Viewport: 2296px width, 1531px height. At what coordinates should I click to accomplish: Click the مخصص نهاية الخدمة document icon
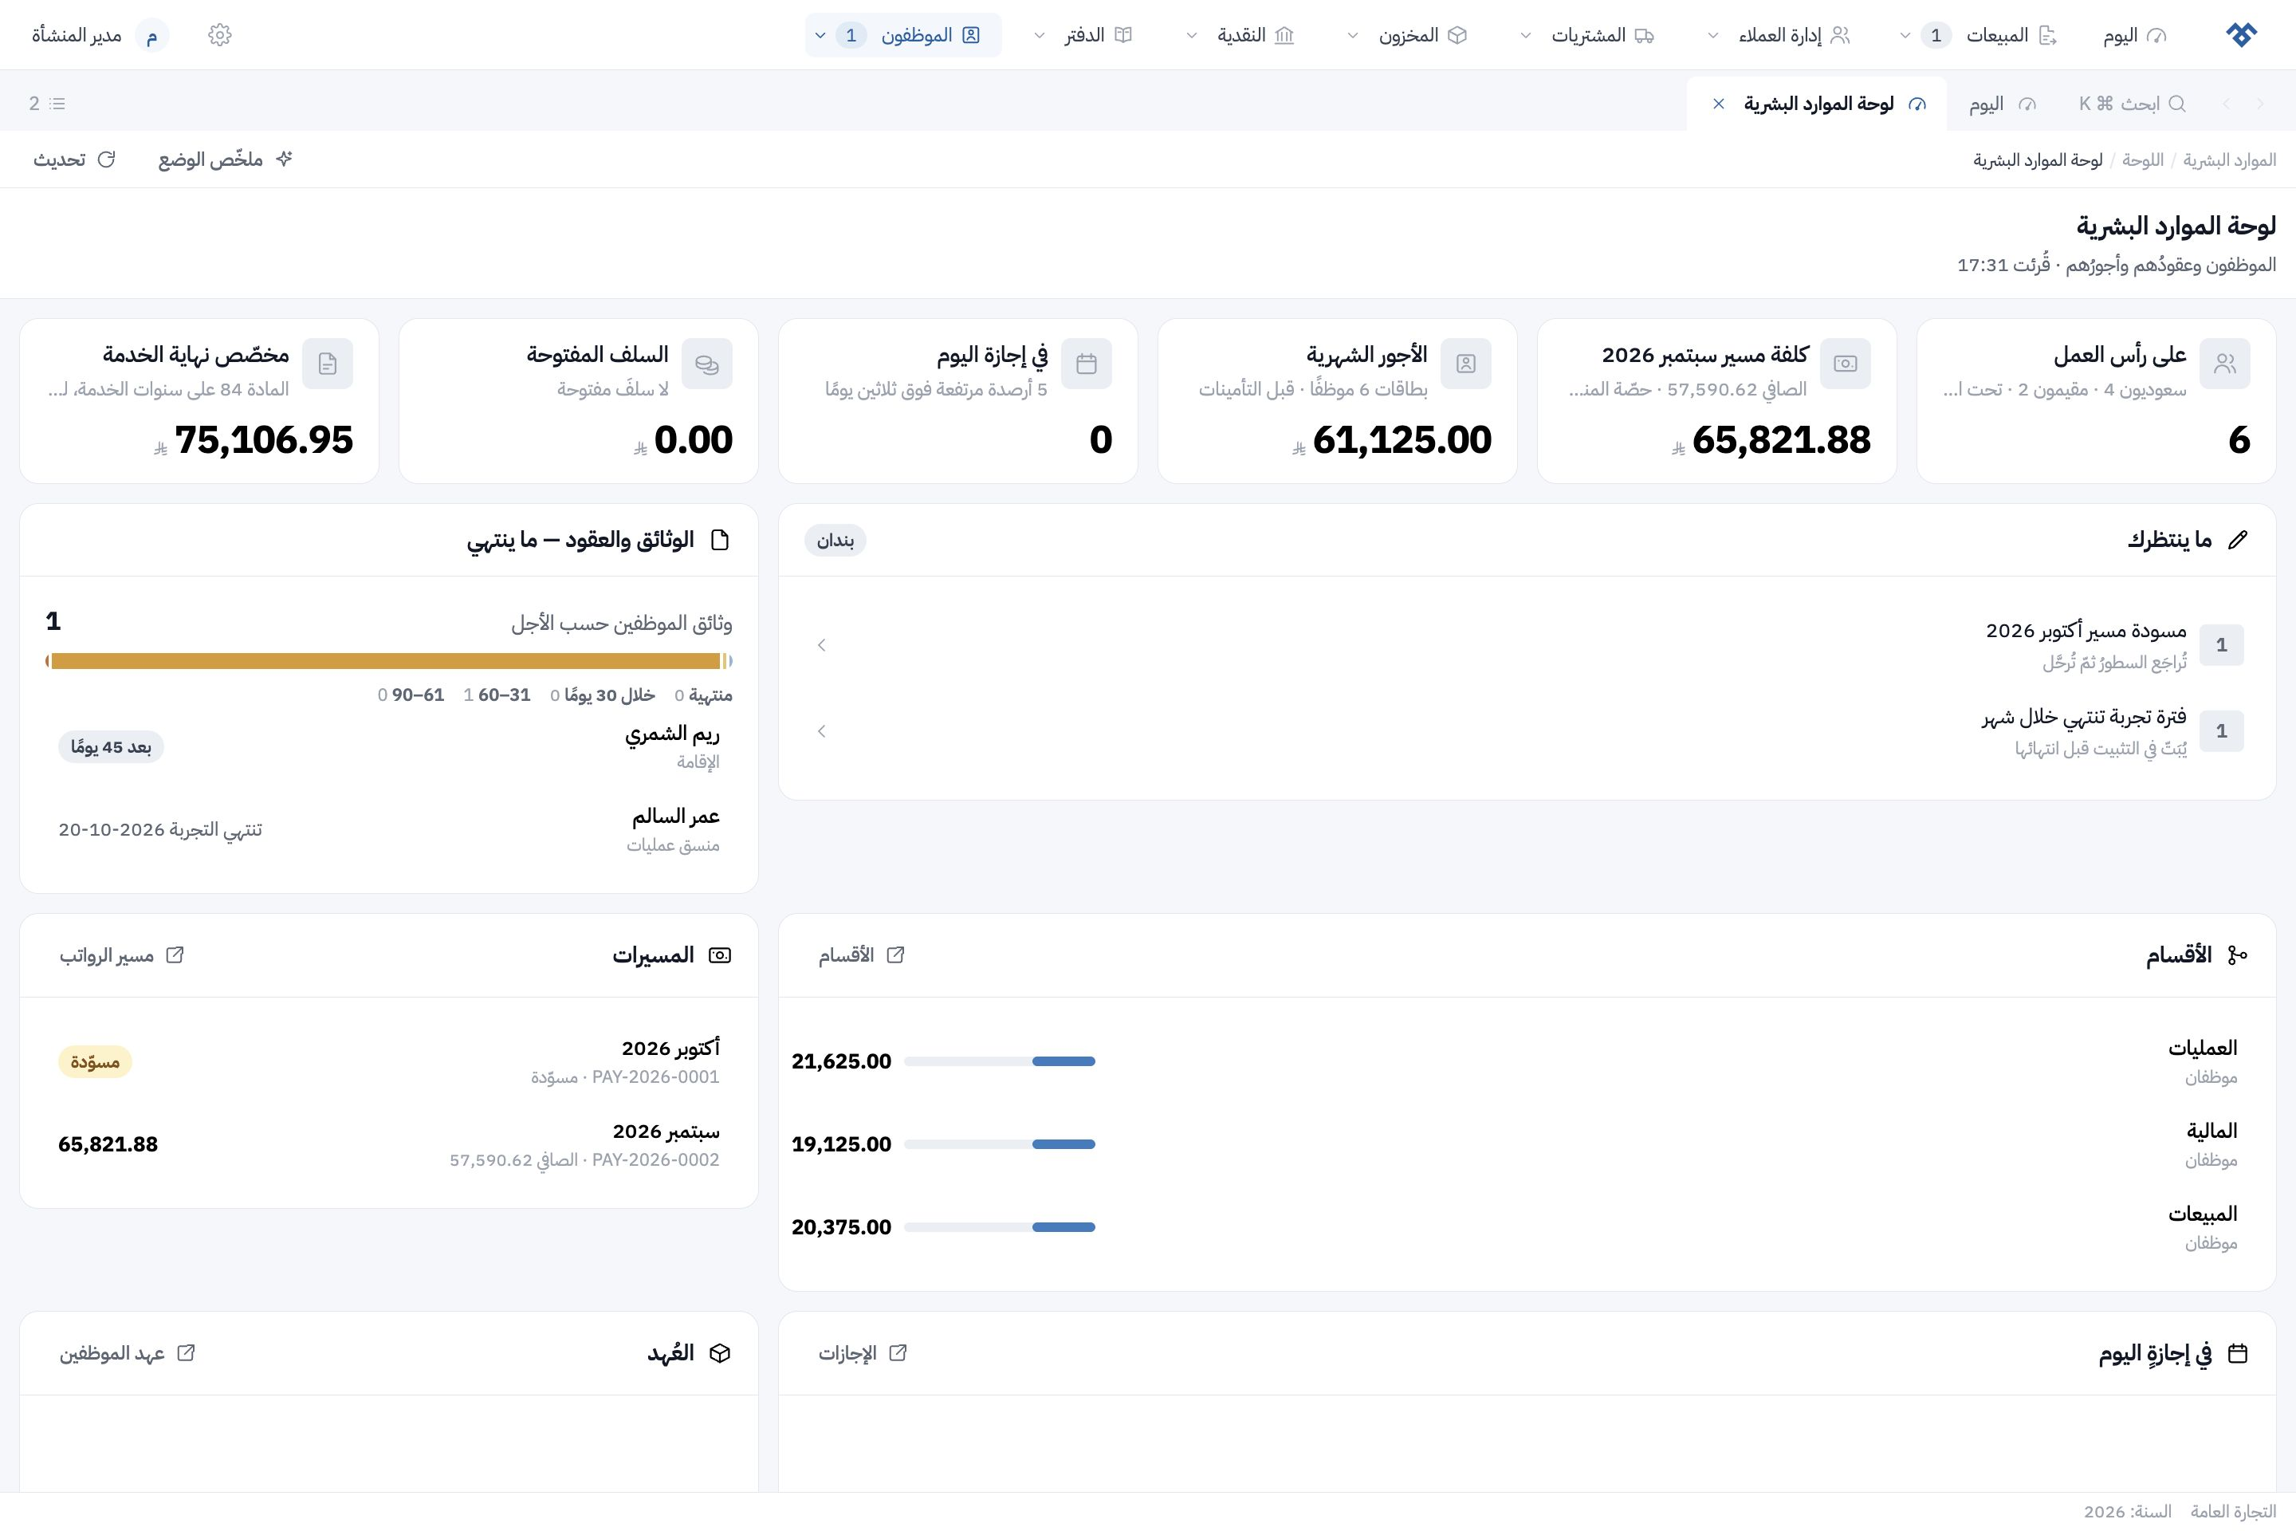pos(328,364)
